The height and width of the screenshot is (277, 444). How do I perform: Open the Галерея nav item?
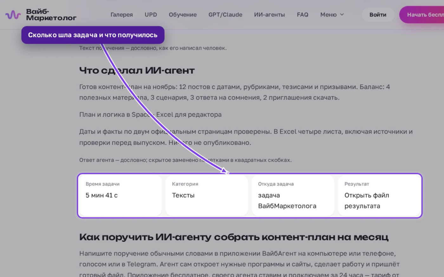tap(121, 15)
